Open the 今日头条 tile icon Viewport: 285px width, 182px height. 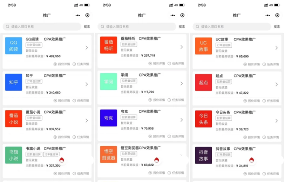point(203,119)
